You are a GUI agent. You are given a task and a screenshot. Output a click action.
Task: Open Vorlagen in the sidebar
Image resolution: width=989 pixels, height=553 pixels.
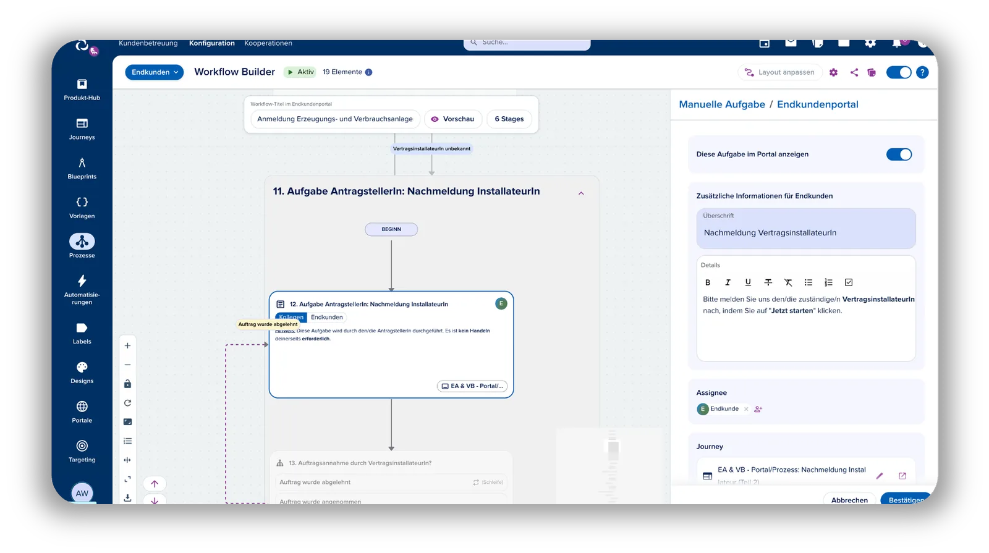(82, 208)
